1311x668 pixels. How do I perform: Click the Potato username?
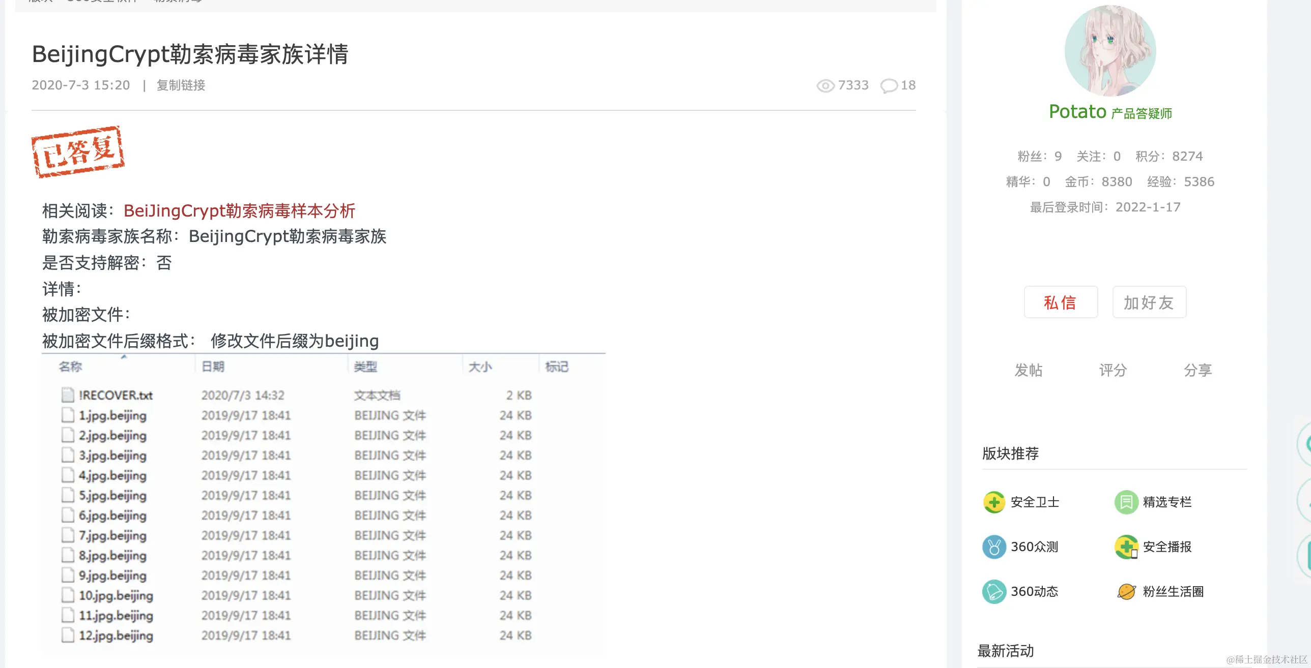[1077, 111]
